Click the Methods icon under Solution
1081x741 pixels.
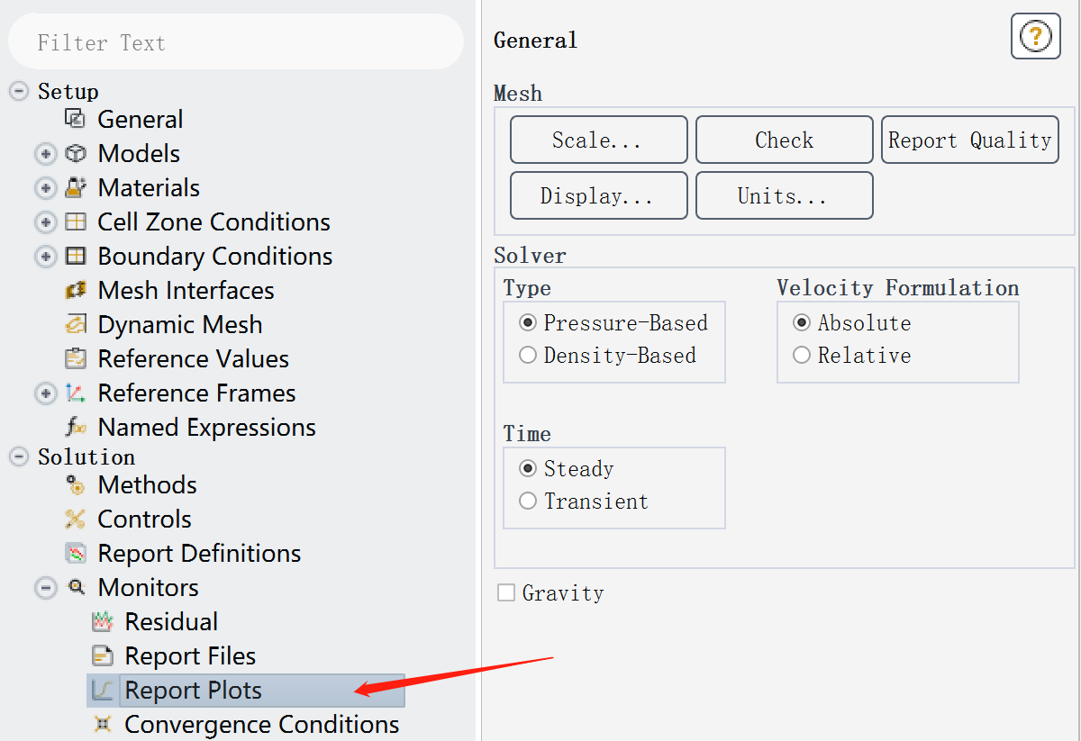(76, 485)
